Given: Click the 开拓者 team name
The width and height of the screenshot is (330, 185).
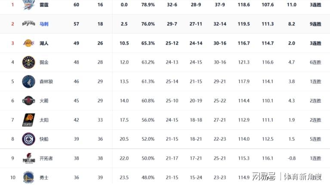Looking at the screenshot, I should [46, 158].
